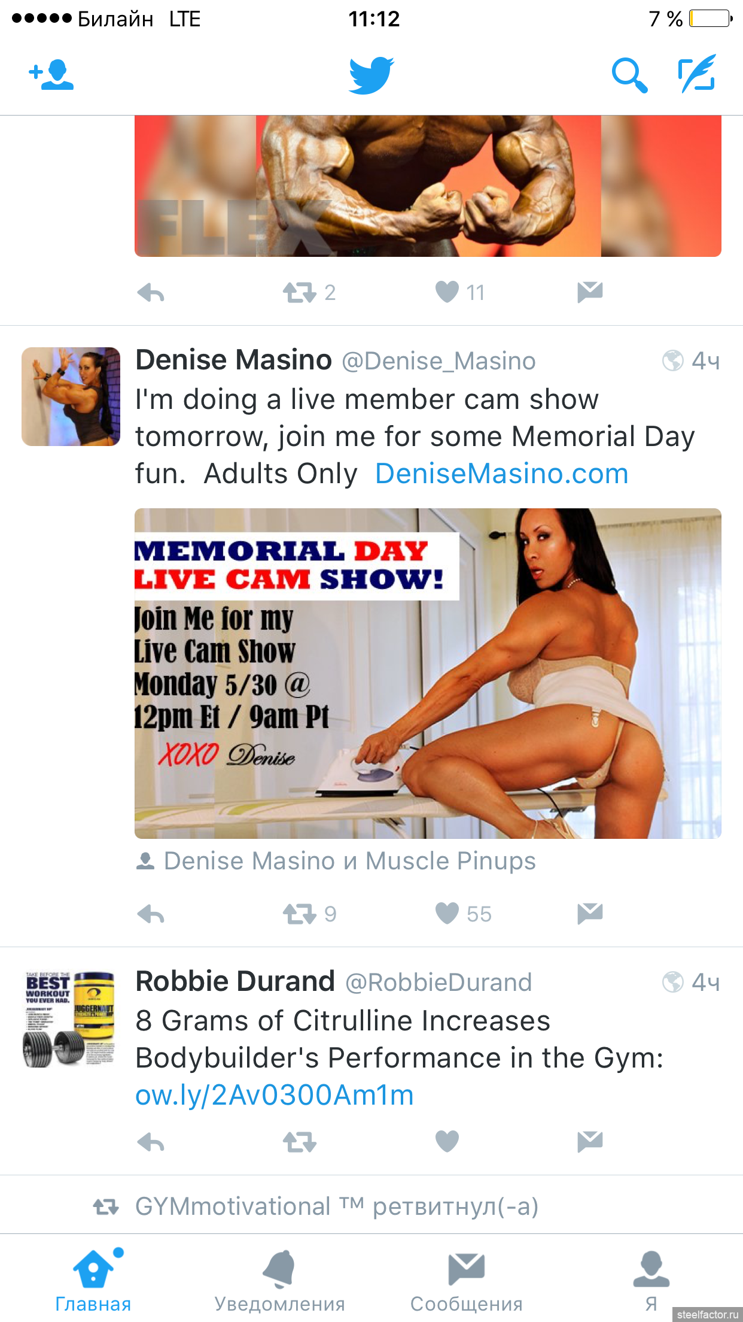Reply to Denise Masino's tweet
This screenshot has height=1322, width=743.
click(151, 914)
